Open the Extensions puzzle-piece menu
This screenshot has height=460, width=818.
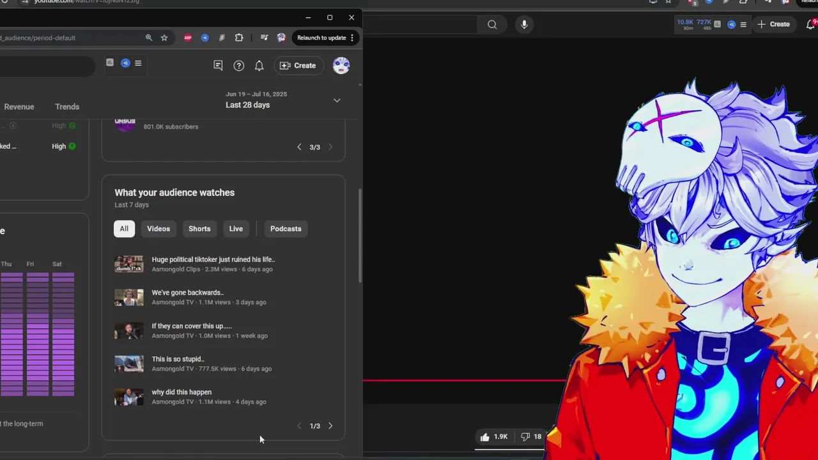[x=239, y=38]
